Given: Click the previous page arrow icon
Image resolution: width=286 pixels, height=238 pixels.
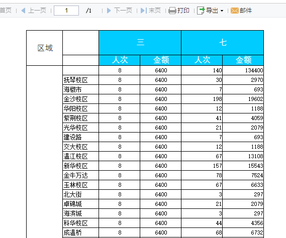Looking at the screenshot, I should [x=23, y=11].
